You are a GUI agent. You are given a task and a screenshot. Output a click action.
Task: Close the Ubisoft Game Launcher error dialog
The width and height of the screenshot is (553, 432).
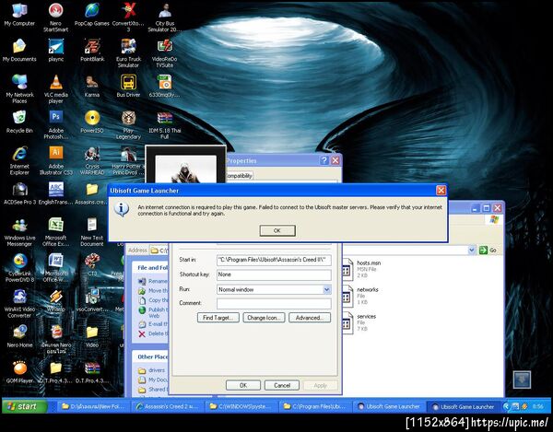pyautogui.click(x=441, y=191)
